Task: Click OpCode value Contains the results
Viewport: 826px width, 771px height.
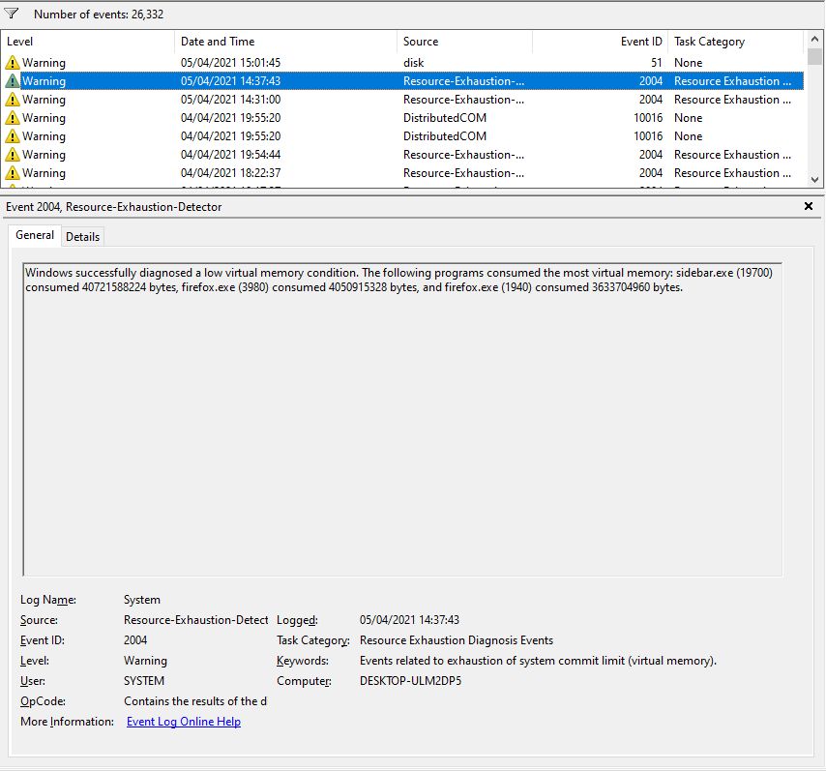Action: pos(195,701)
